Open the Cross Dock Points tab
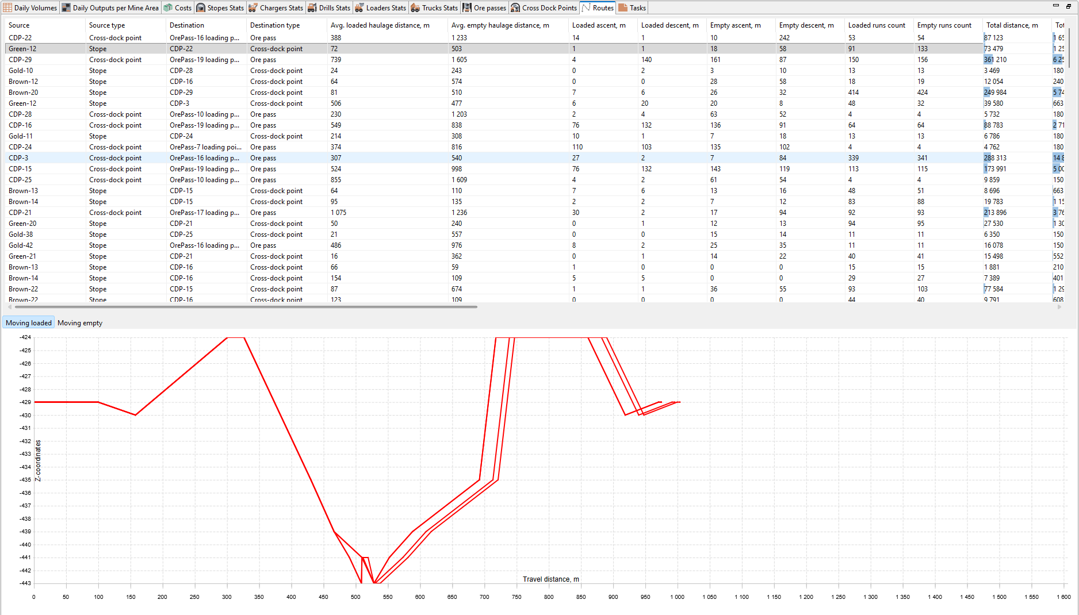This screenshot has height=615, width=1079. coord(544,7)
